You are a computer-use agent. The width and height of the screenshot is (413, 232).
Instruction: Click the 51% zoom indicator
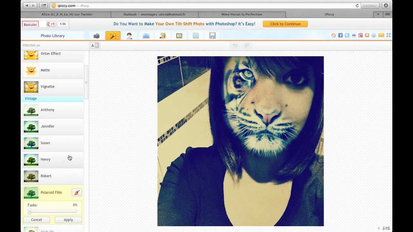click(x=386, y=228)
